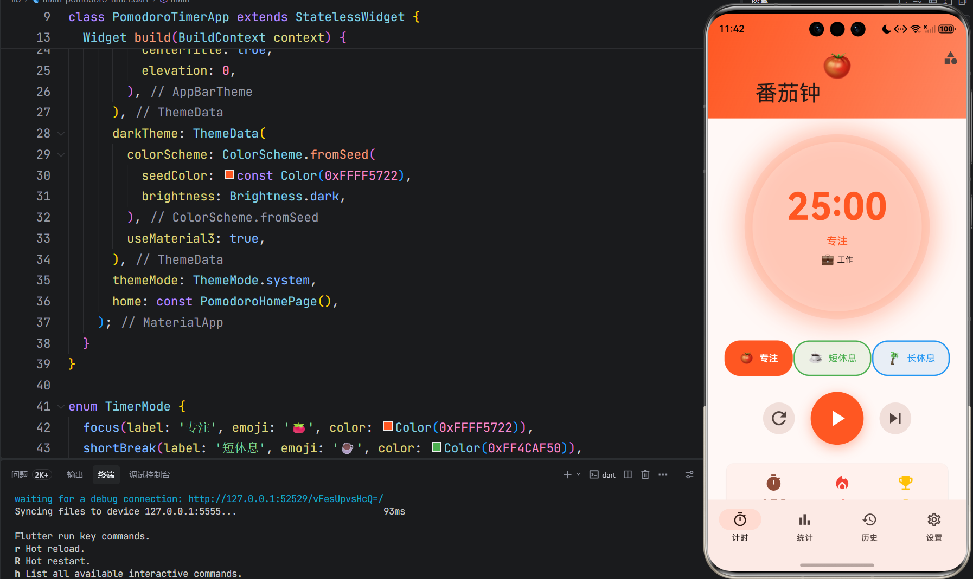Collapse the enum TimerMode fold on line 41

pos(61,407)
